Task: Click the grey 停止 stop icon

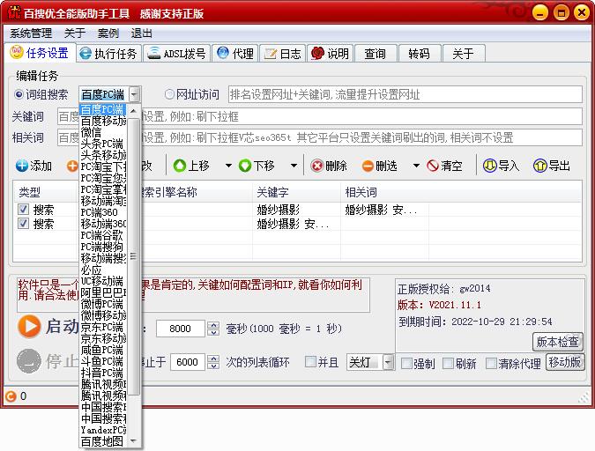Action: click(29, 361)
